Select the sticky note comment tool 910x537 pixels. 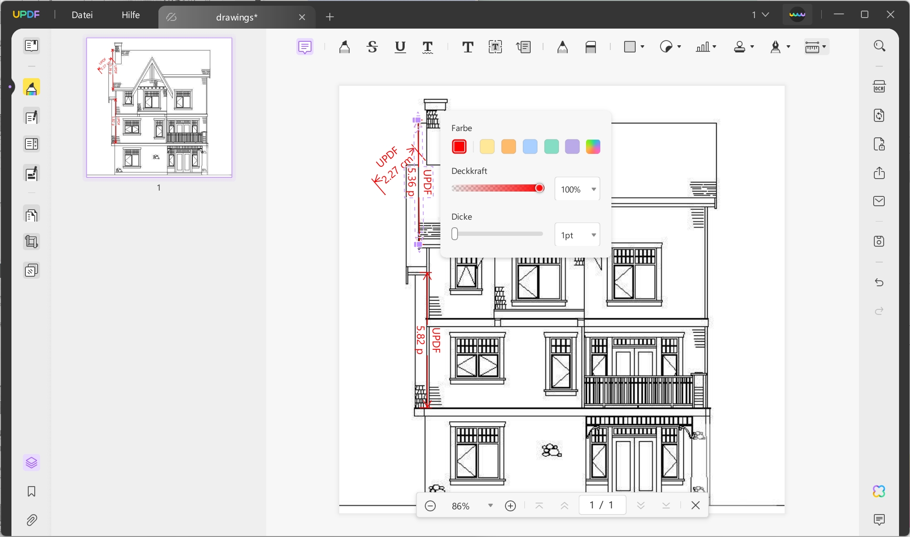click(x=304, y=47)
